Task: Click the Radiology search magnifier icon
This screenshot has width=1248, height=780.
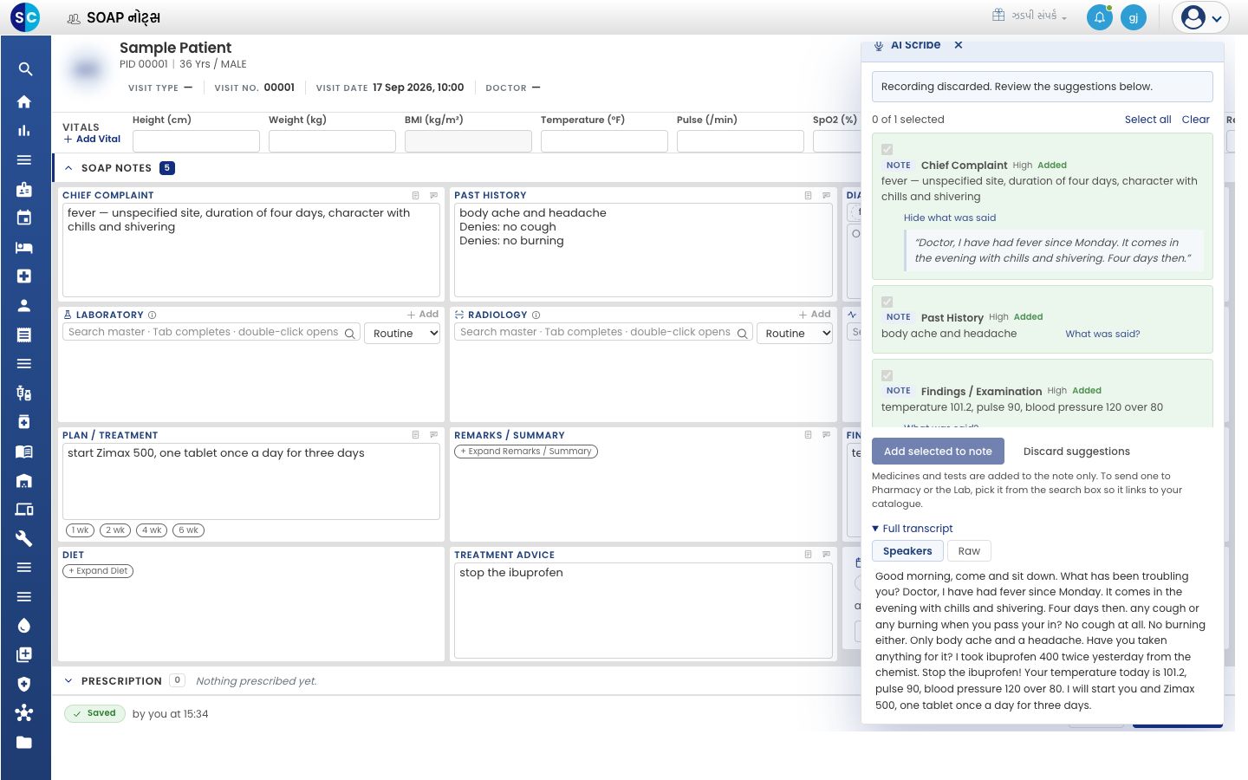Action: [x=743, y=334]
